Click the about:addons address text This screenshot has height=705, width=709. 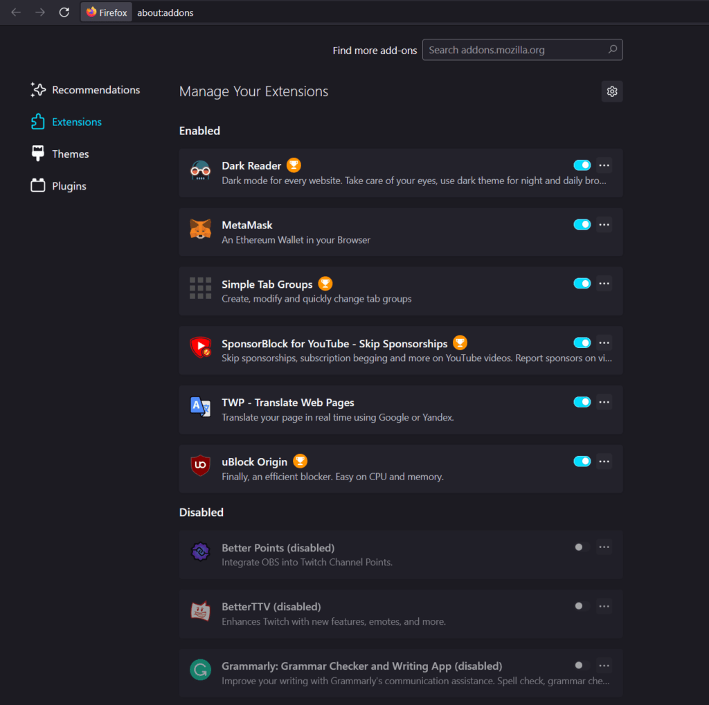(x=165, y=12)
